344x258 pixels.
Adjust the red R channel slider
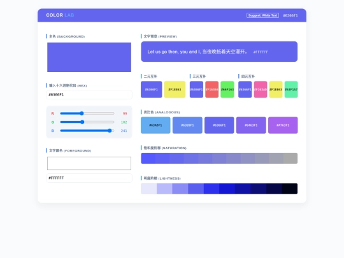tap(87, 113)
